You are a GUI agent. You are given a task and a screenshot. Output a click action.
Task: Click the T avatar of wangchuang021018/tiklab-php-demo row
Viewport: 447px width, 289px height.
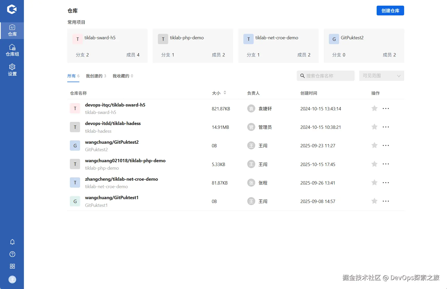coord(75,164)
